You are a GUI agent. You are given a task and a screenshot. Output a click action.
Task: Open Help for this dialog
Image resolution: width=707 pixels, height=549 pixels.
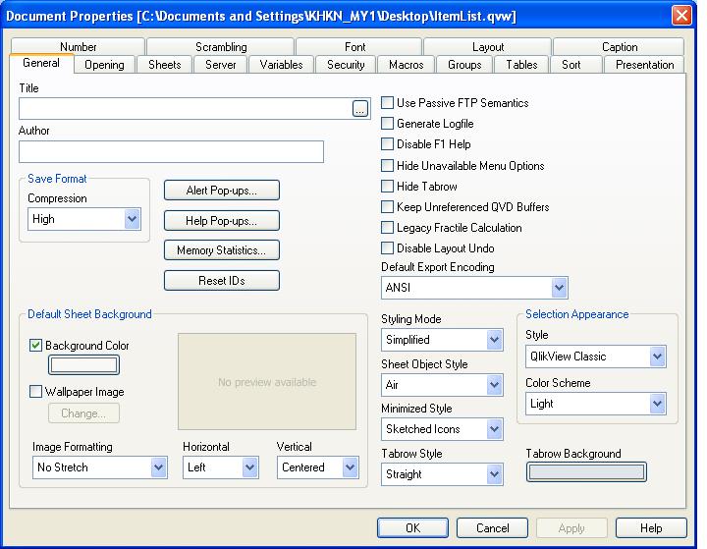(651, 527)
